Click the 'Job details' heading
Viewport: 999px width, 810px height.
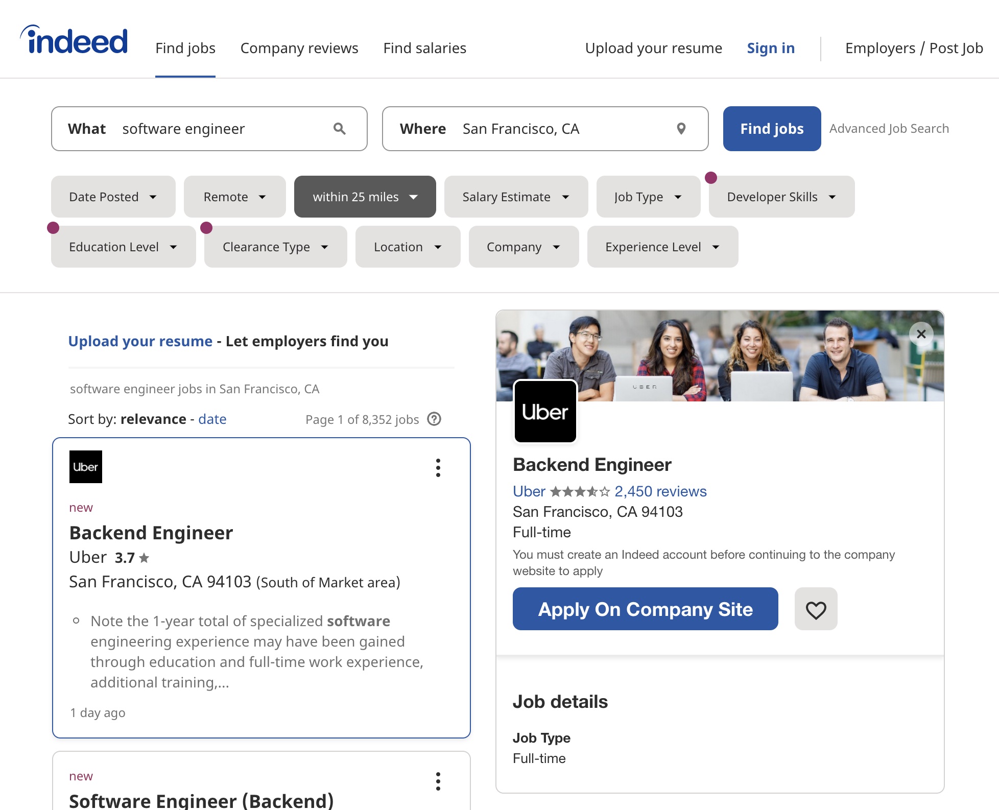point(560,702)
